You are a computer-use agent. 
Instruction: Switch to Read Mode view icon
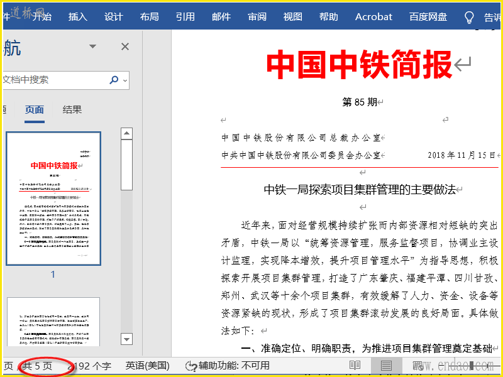coord(355,366)
